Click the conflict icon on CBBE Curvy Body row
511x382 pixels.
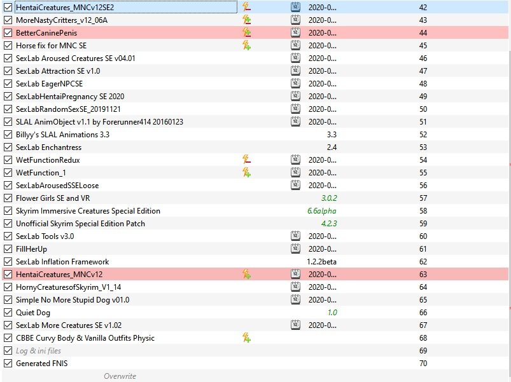click(x=246, y=338)
